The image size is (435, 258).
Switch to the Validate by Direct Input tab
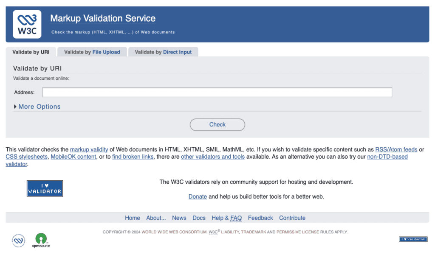pyautogui.click(x=163, y=52)
